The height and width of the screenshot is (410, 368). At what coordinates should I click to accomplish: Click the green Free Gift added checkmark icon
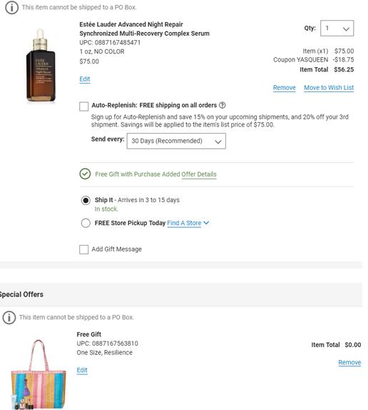[x=85, y=174]
